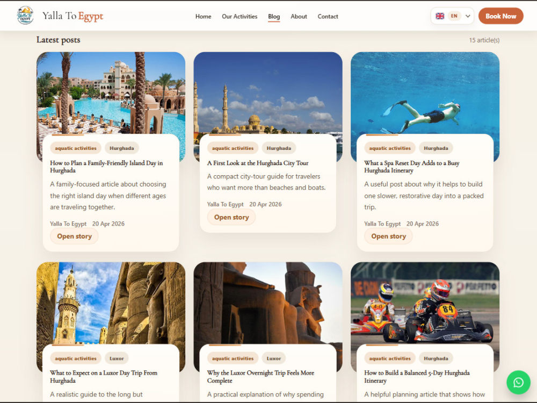Click 'A family-focused article' description text

tap(108, 196)
